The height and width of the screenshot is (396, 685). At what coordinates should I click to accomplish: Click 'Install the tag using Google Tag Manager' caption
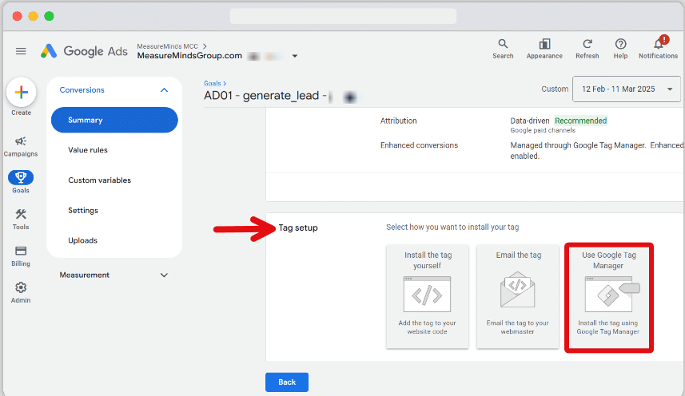coord(607,327)
